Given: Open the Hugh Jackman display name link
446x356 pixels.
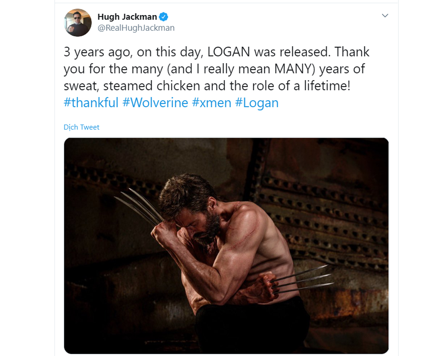Looking at the screenshot, I should click(x=127, y=17).
